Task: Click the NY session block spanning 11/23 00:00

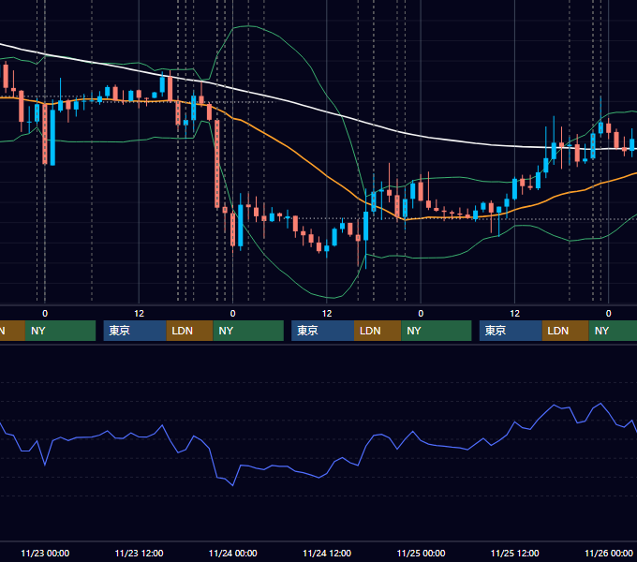Action: [60, 331]
